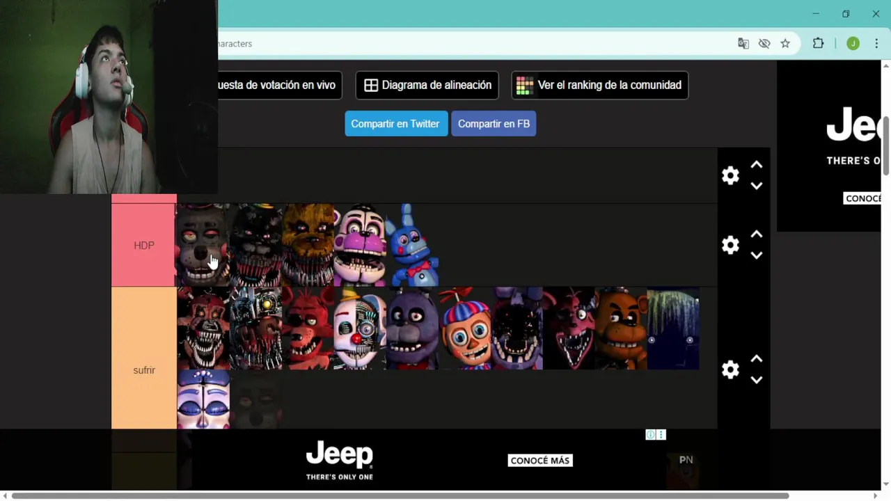
Task: Move the sufrir tier row up
Action: coord(757,359)
